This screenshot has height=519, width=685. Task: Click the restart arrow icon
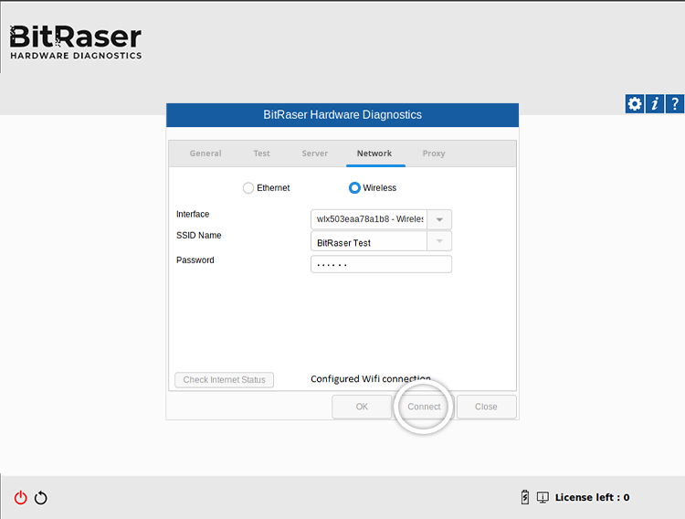pyautogui.click(x=41, y=498)
